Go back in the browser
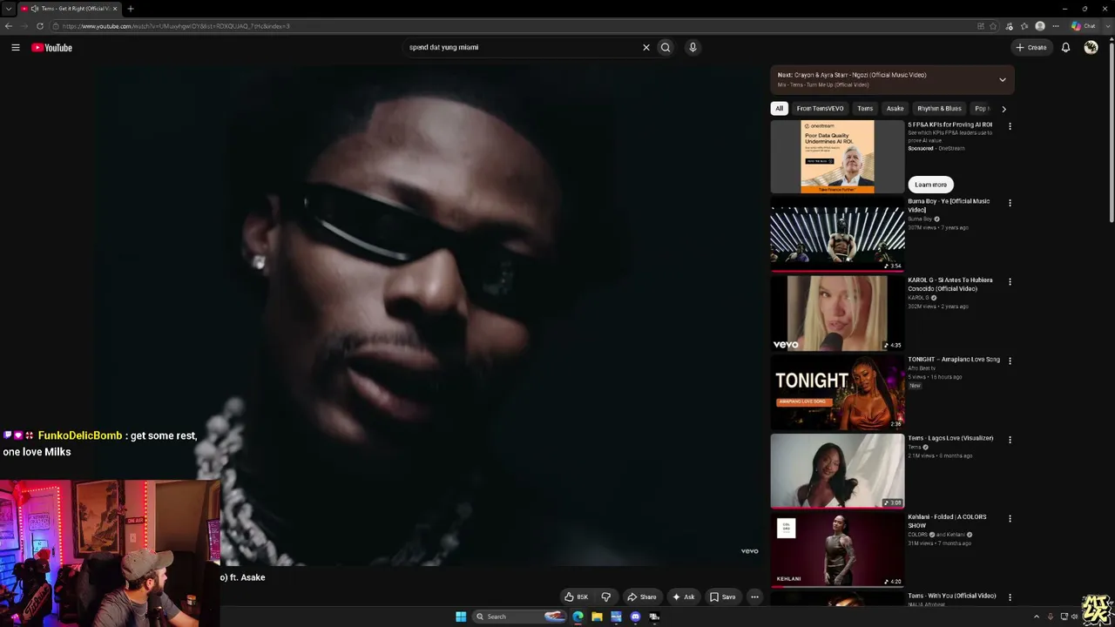Screen dimensions: 1115x627 9,26
